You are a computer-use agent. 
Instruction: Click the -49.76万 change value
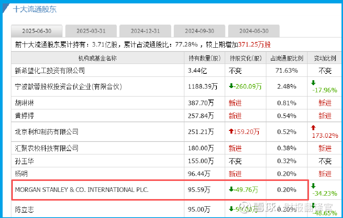tap(246, 190)
